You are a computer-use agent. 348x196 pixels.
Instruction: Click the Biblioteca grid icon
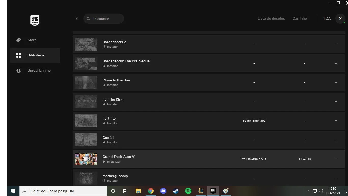coord(19,55)
